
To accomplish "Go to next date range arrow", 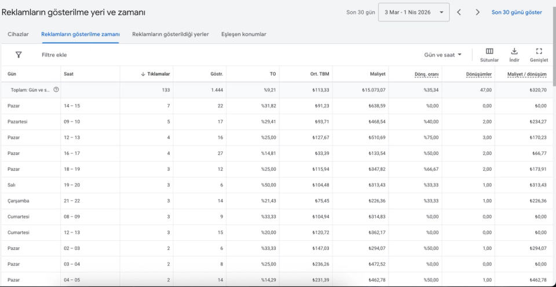I will pos(478,12).
